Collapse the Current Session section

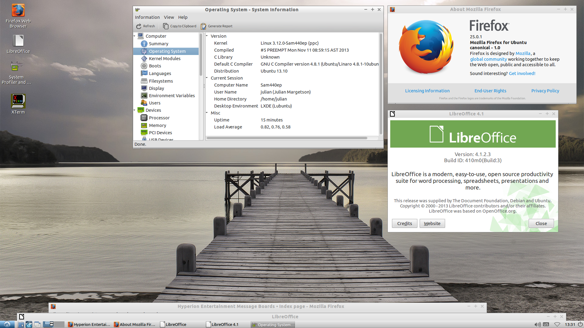pos(207,78)
